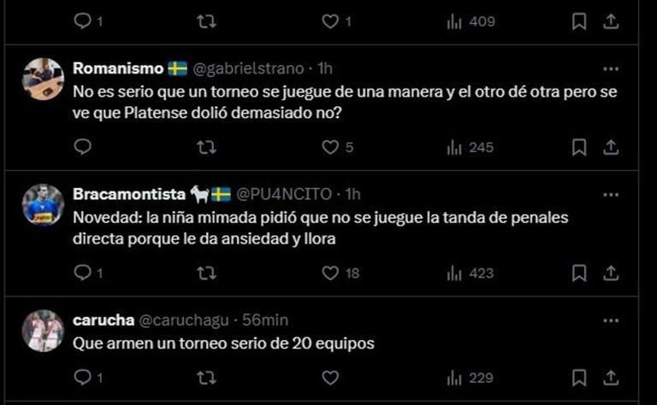Like Bracamontista's tweet with 18 likes

point(329,273)
